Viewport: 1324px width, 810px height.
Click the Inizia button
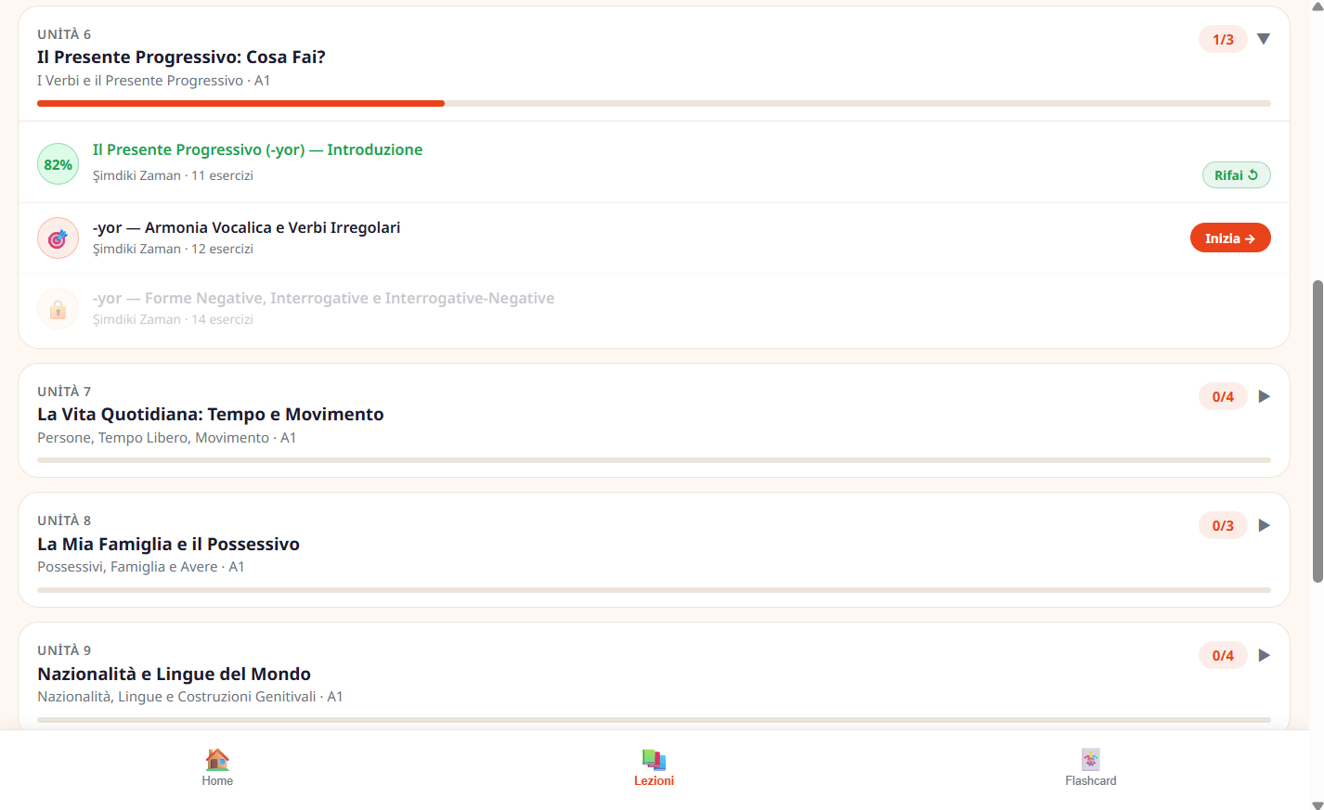[1230, 238]
